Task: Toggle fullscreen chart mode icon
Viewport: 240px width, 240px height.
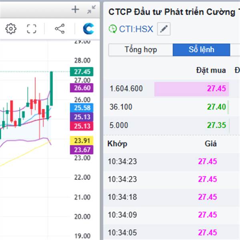Action: pyautogui.click(x=32, y=29)
